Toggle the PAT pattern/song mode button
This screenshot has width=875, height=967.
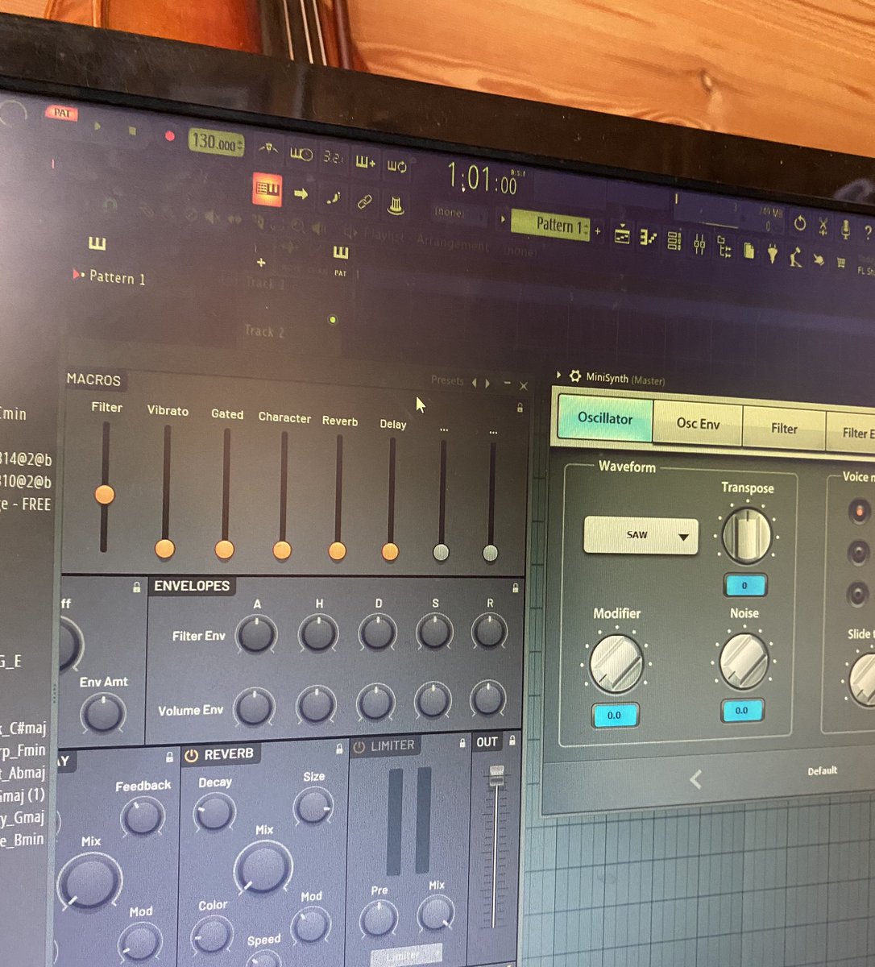click(x=62, y=114)
